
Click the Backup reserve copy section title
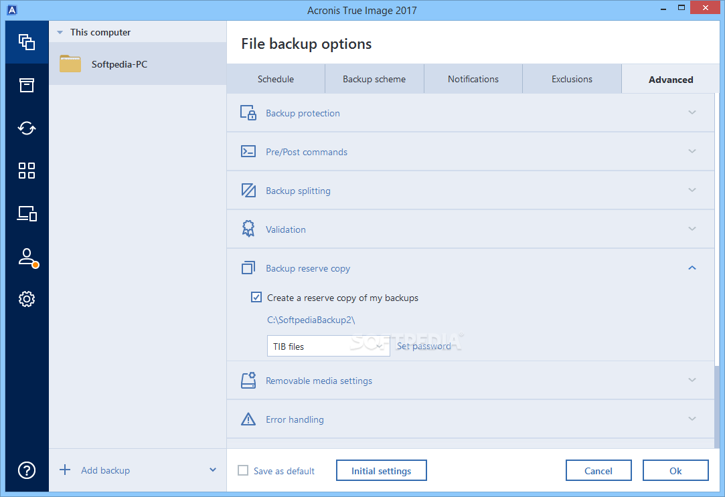[308, 268]
